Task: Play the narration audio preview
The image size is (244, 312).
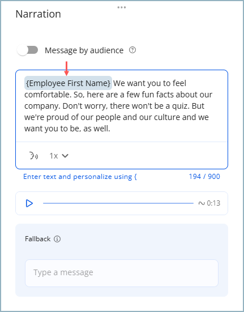Action: [x=29, y=203]
